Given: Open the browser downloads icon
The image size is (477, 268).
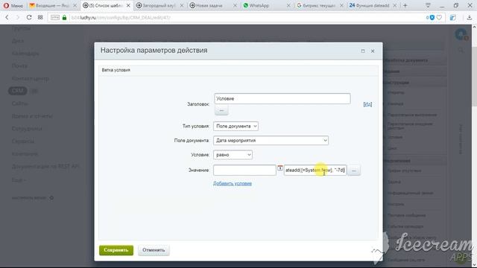Looking at the screenshot, I should (470, 18).
